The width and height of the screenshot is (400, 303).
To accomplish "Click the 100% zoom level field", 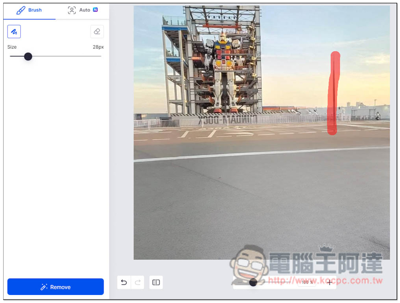I will (307, 283).
